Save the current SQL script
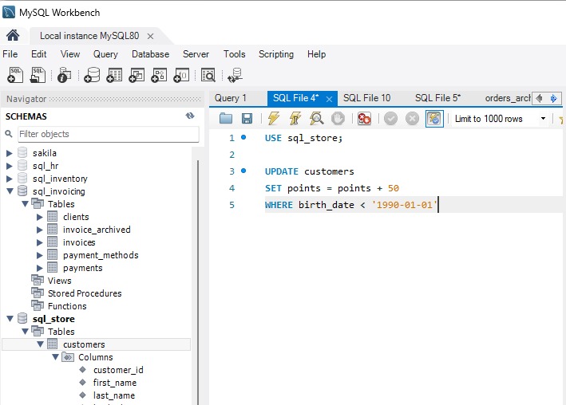 [247, 119]
